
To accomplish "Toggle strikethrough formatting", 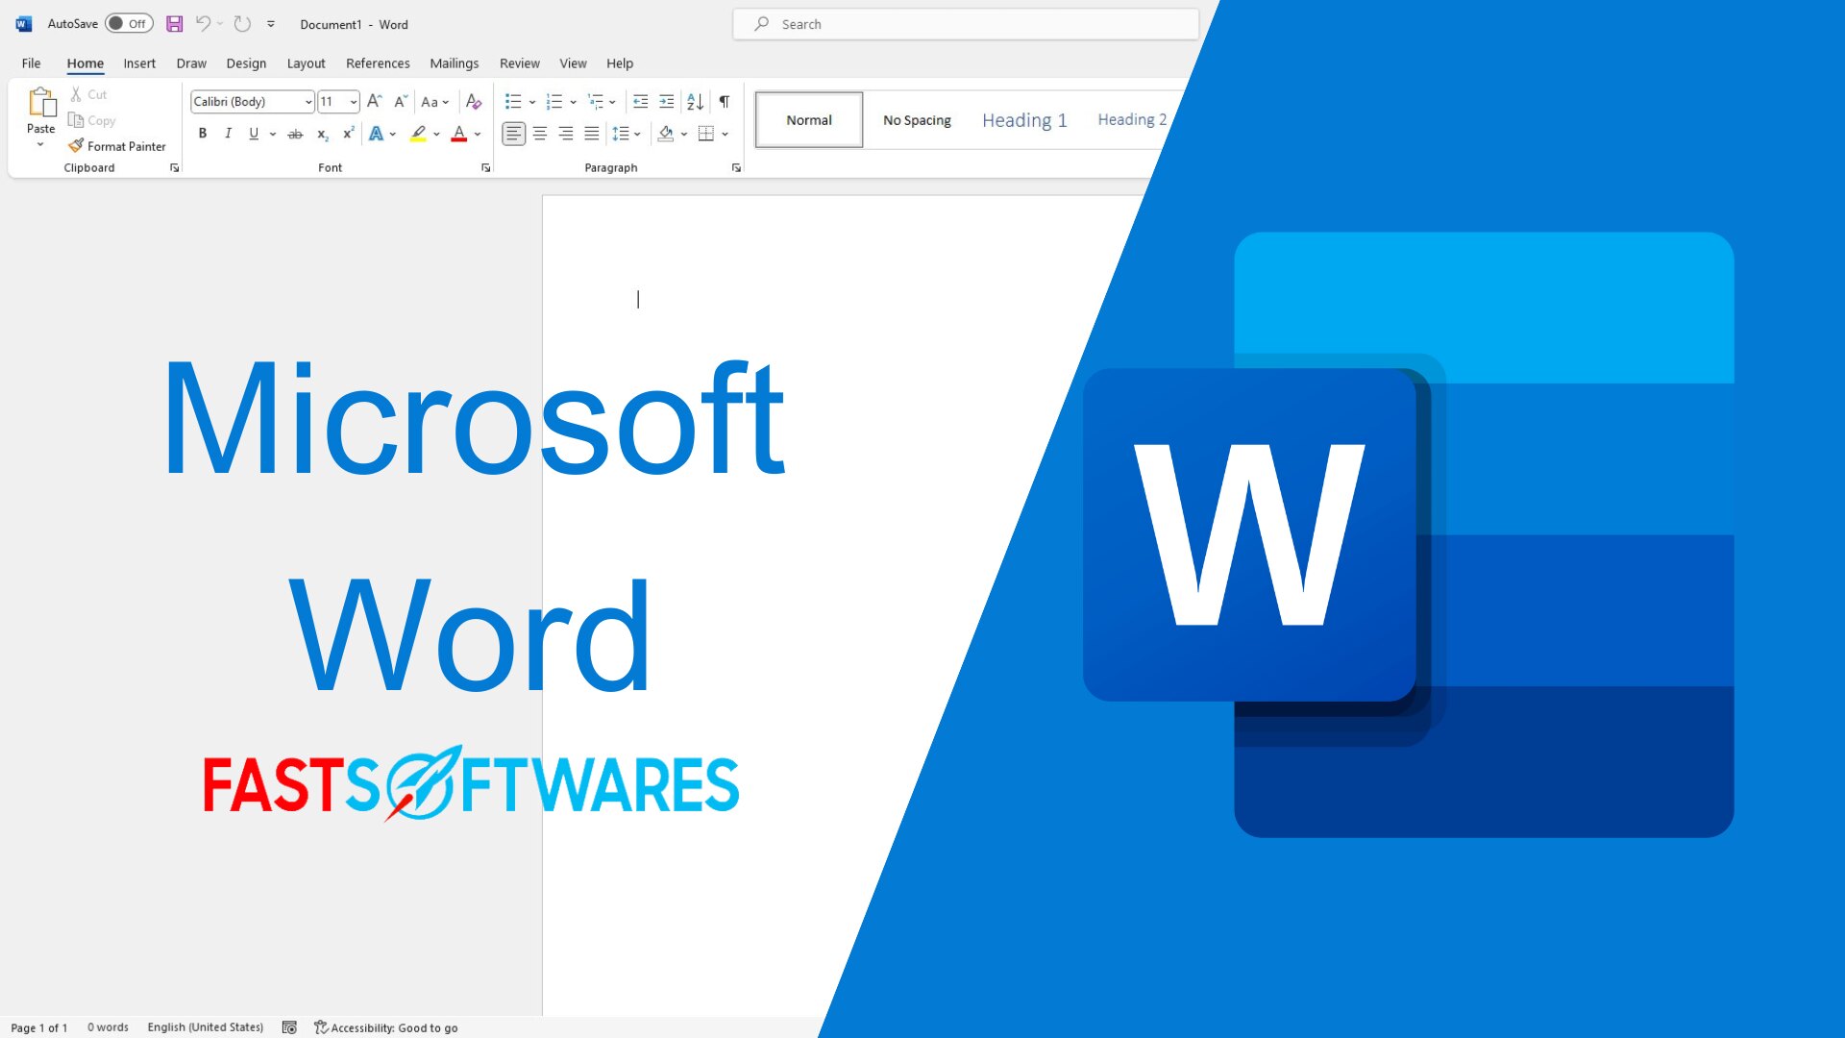I will pyautogui.click(x=296, y=134).
